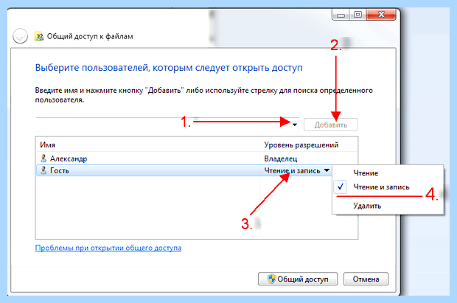Click the Отмена button

pos(366,279)
